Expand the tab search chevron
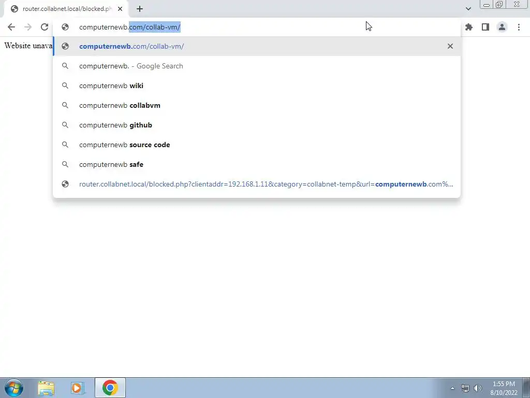This screenshot has height=398, width=530. tap(468, 9)
